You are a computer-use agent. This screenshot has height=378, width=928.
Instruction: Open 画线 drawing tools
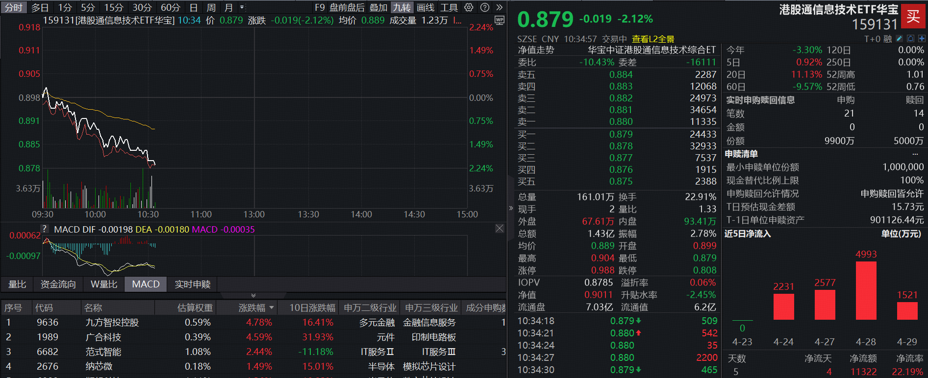coord(426,7)
